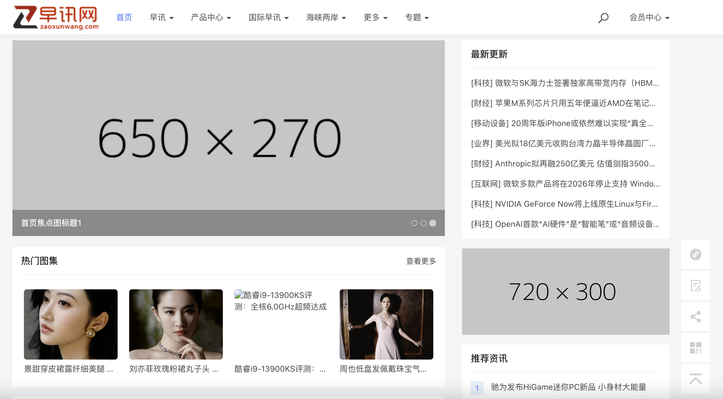Click the 查看更多 link in 热门图集
The width and height of the screenshot is (723, 399).
(x=421, y=261)
